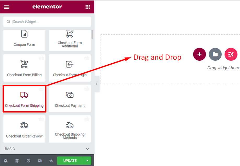Viewport: 240px width, 166px height.
Task: Toggle responsive mode device icon
Action: [40, 161]
